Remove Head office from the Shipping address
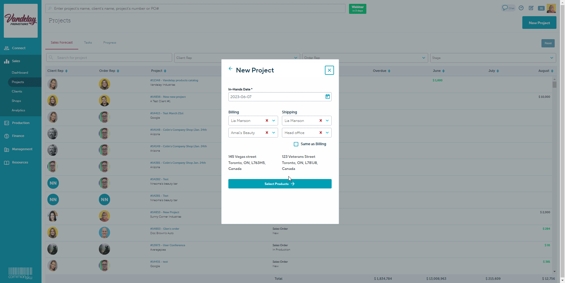This screenshot has width=565, height=283. point(320,133)
